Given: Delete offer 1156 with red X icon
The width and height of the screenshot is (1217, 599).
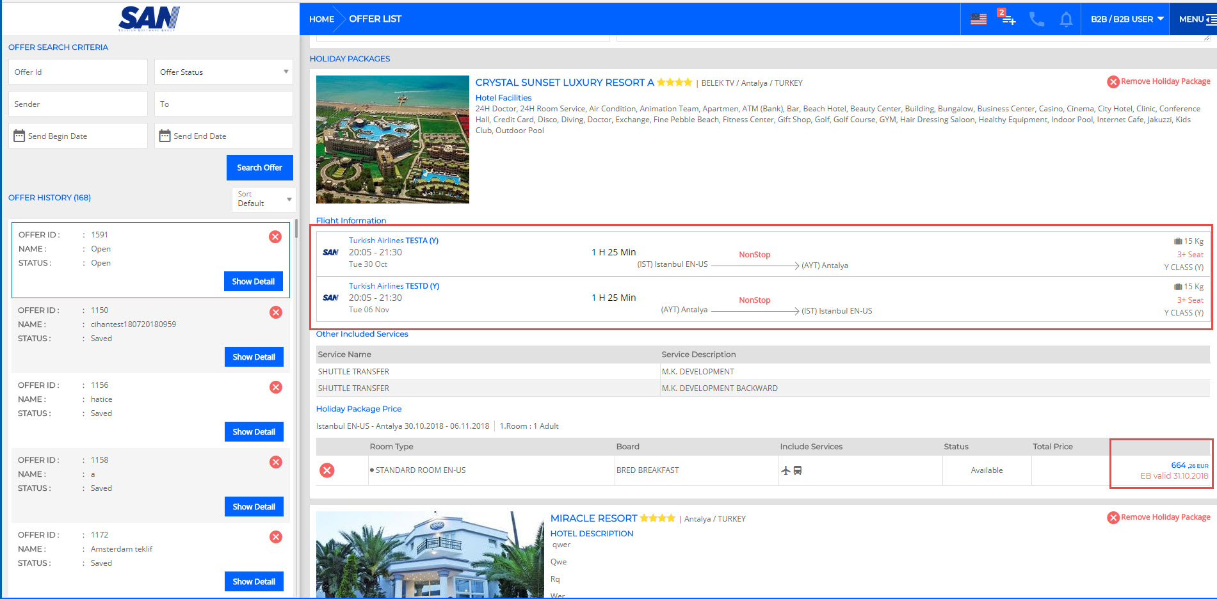Looking at the screenshot, I should (x=276, y=387).
